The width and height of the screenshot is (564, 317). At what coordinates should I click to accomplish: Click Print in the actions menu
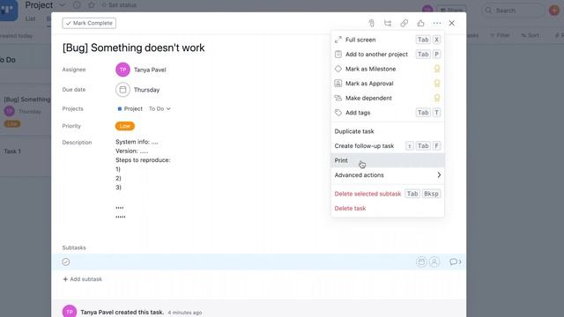coord(388,160)
